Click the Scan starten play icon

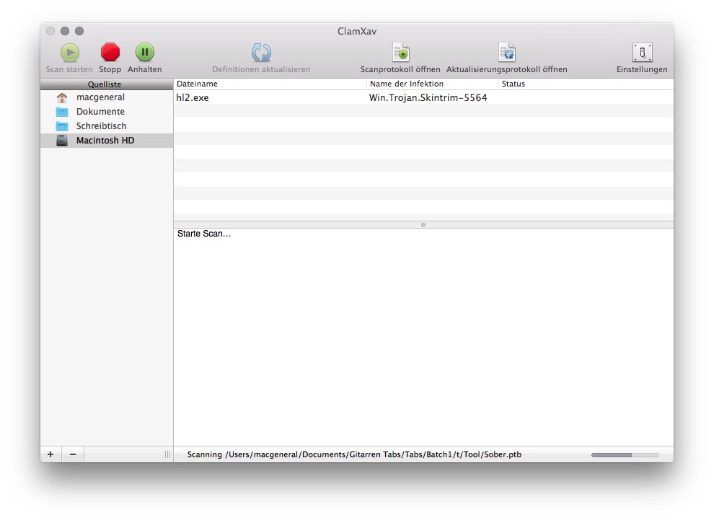tap(70, 53)
